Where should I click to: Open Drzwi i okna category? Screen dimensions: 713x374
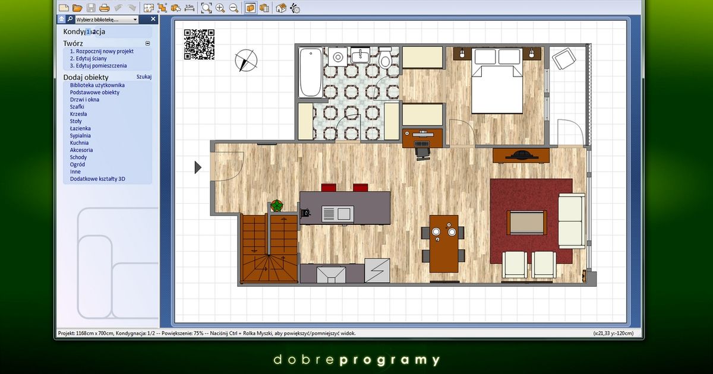[84, 100]
